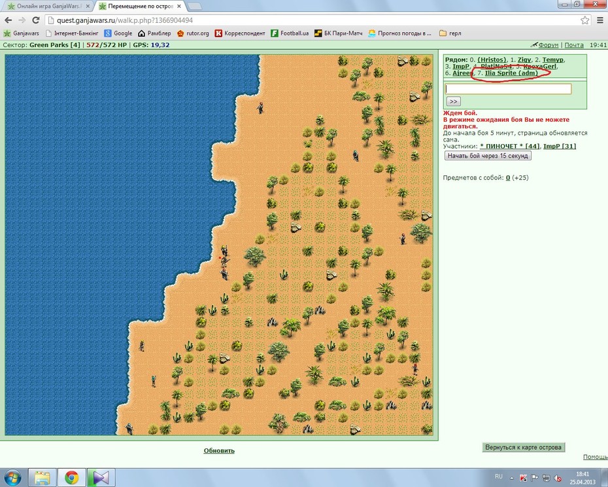Screen dimensions: 608x487
Task: Click the Chrome taskbar icon
Action: [71, 478]
